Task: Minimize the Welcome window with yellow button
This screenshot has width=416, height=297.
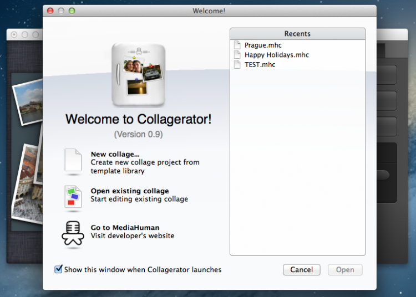Action: [x=61, y=11]
